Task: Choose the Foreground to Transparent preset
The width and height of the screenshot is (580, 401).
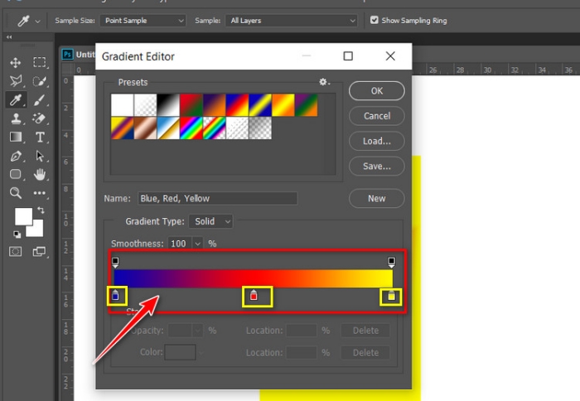Action: [x=145, y=105]
